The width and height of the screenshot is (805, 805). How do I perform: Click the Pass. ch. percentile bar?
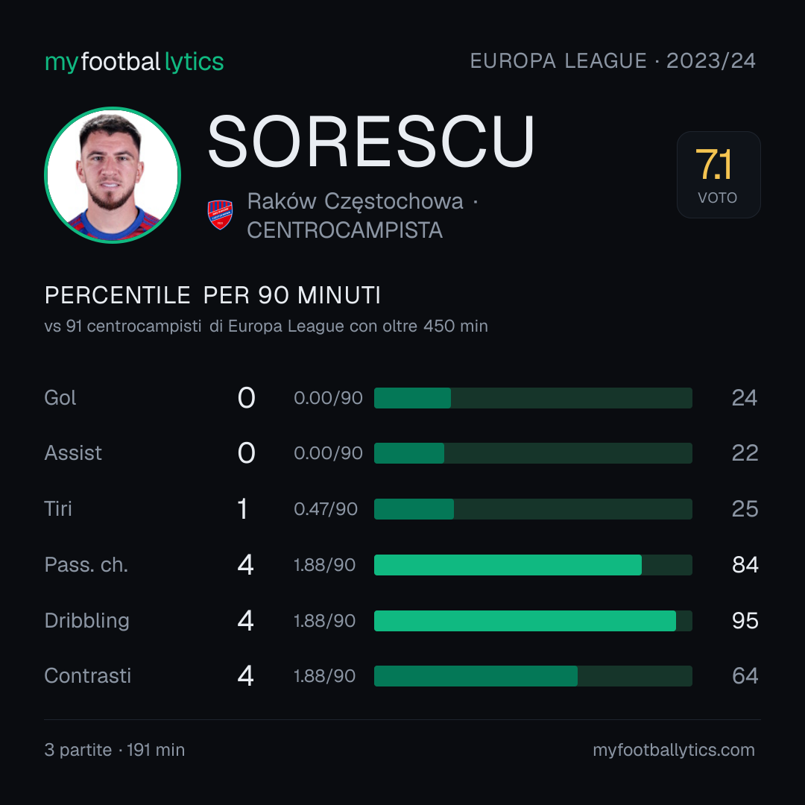533,565
